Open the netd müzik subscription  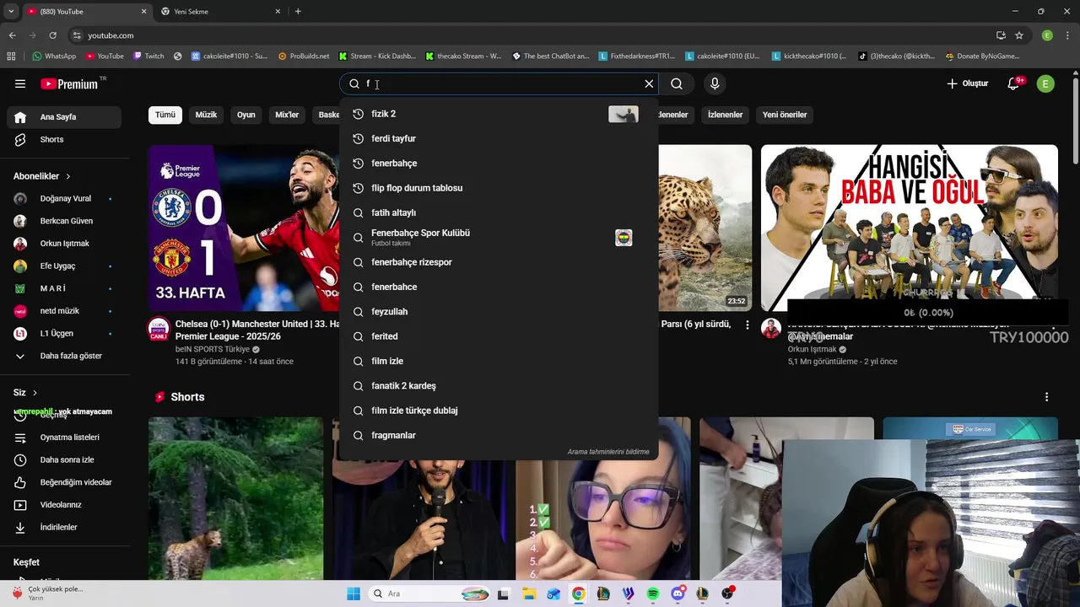pyautogui.click(x=64, y=311)
